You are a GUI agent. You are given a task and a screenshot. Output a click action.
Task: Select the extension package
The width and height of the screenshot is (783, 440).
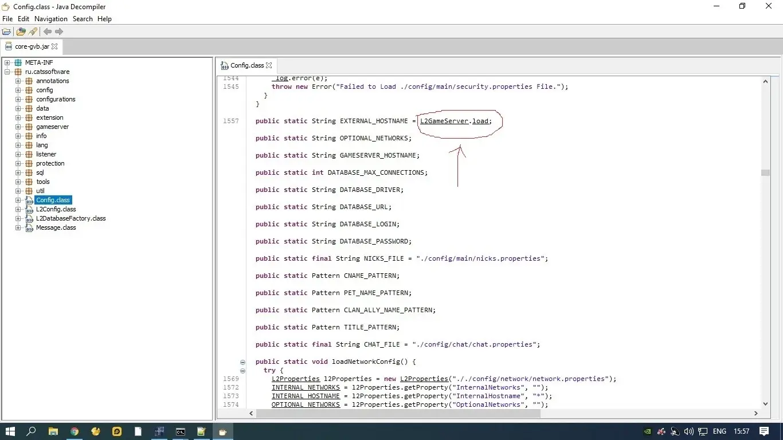[49, 117]
